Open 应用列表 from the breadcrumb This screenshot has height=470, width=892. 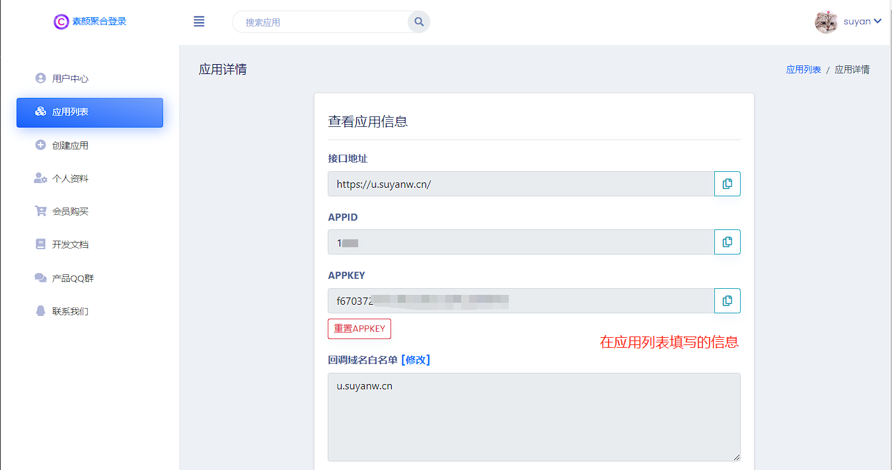coord(803,69)
